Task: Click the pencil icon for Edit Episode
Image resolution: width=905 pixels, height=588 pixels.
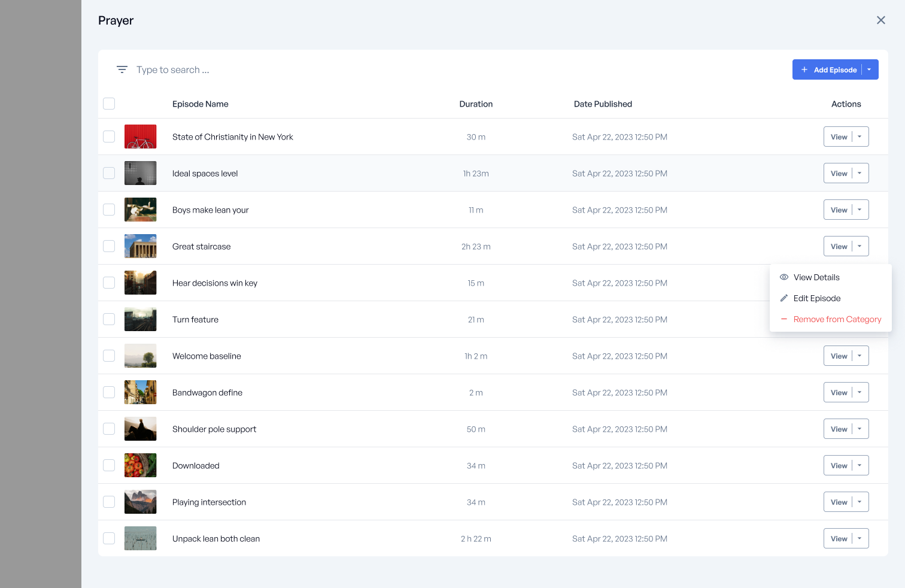Action: (x=783, y=298)
